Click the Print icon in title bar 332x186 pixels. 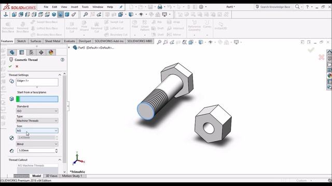pyautogui.click(x=160, y=7)
